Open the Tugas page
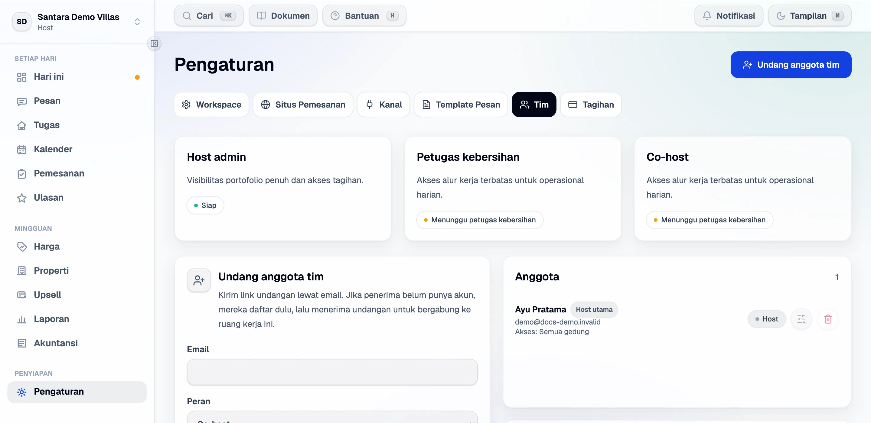 coord(77,125)
